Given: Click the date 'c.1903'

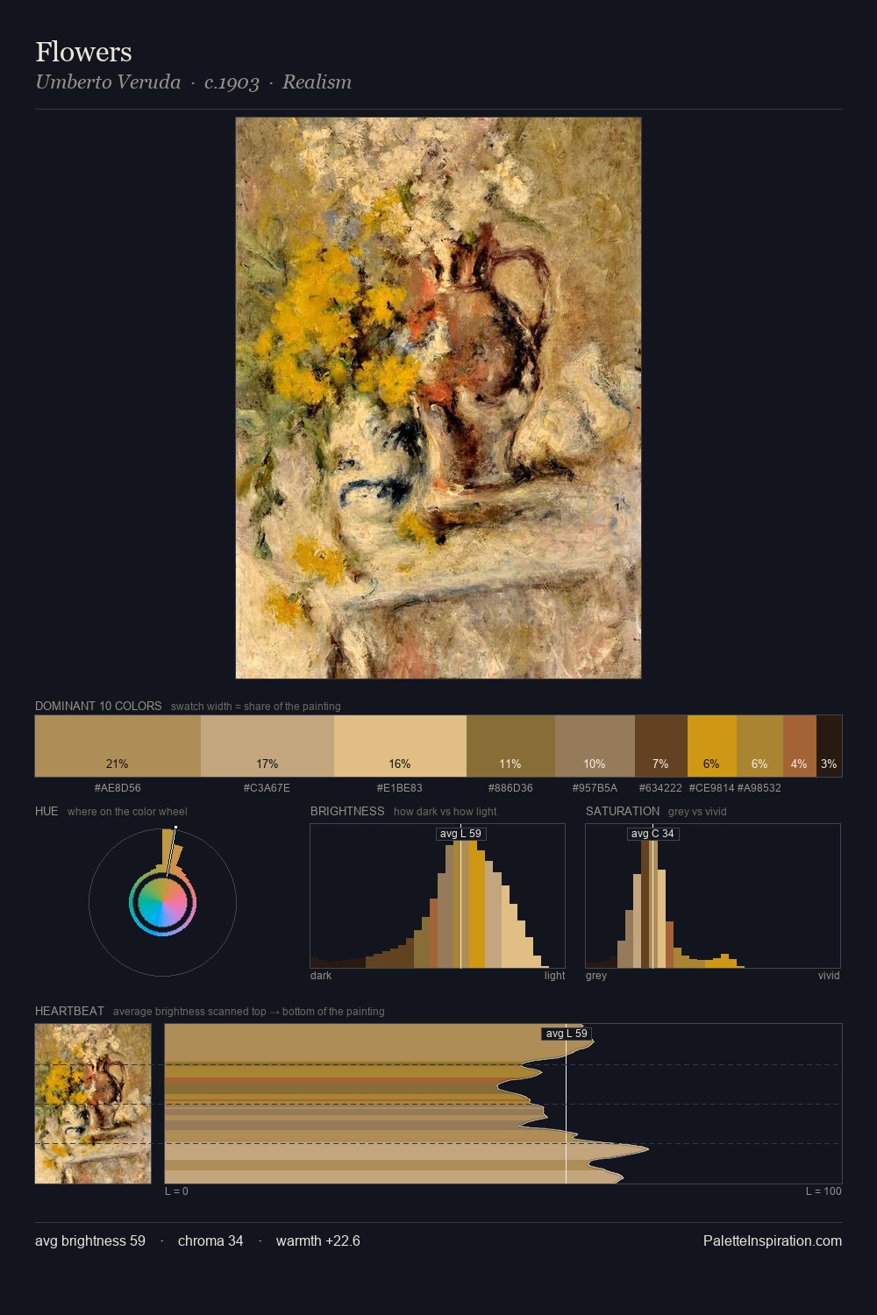Looking at the screenshot, I should 232,82.
